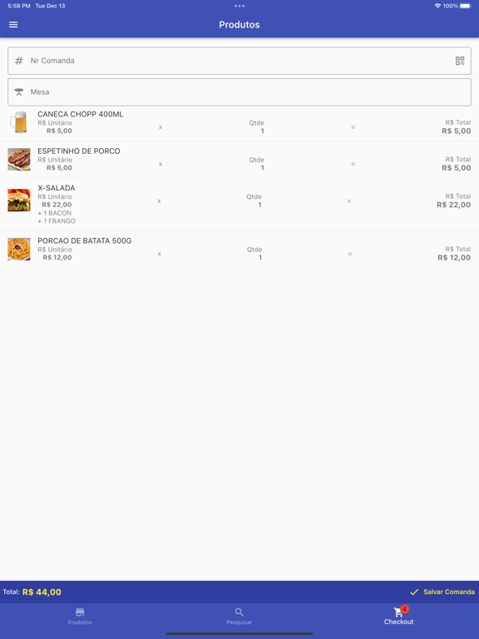
Task: Click the Nr Comanda input field
Action: [x=239, y=61]
